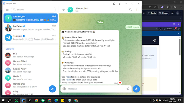Click vertical dots below background window avatar

point(180,19)
